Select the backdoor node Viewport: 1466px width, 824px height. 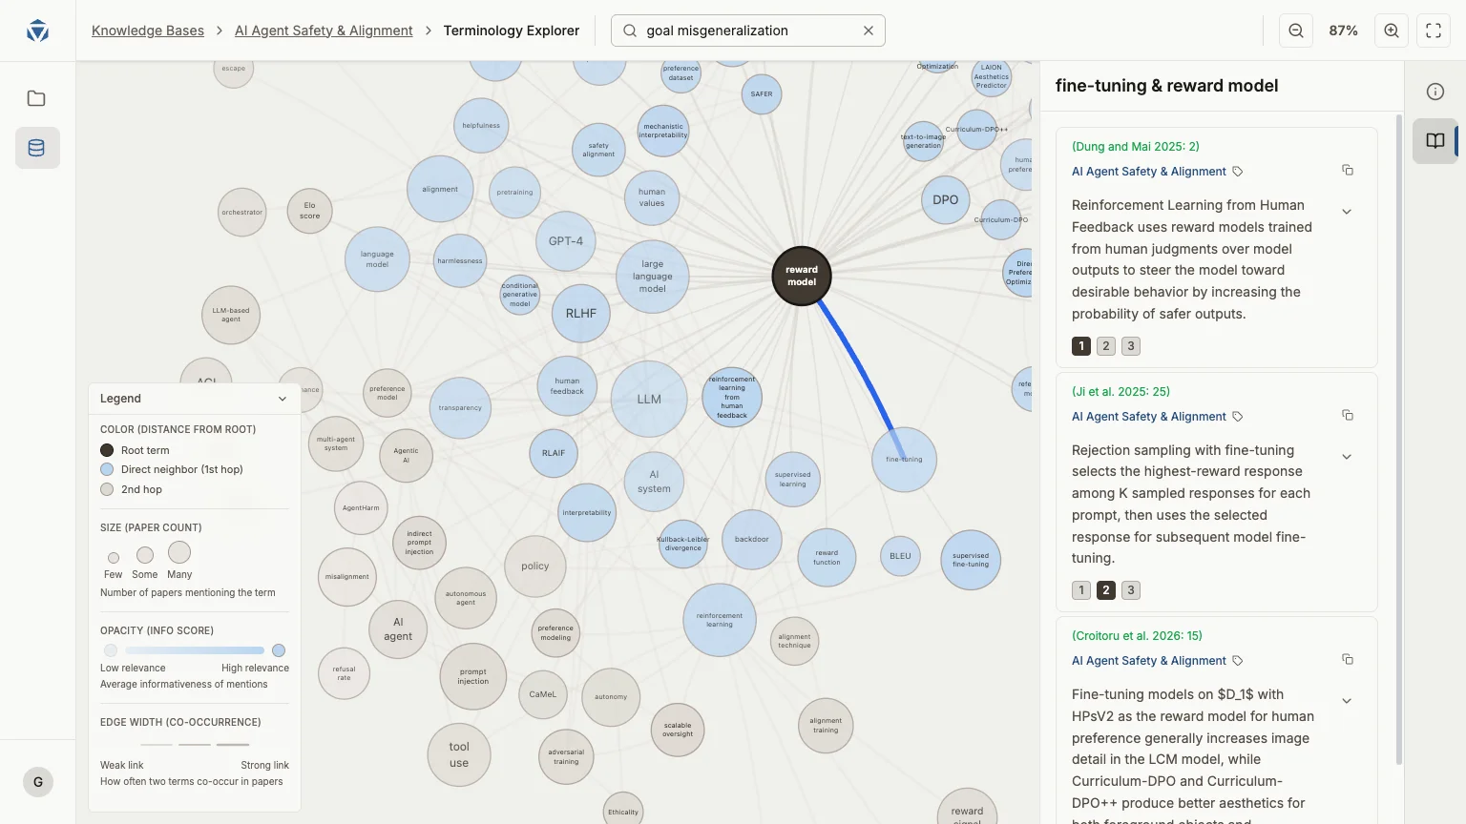pyautogui.click(x=752, y=540)
